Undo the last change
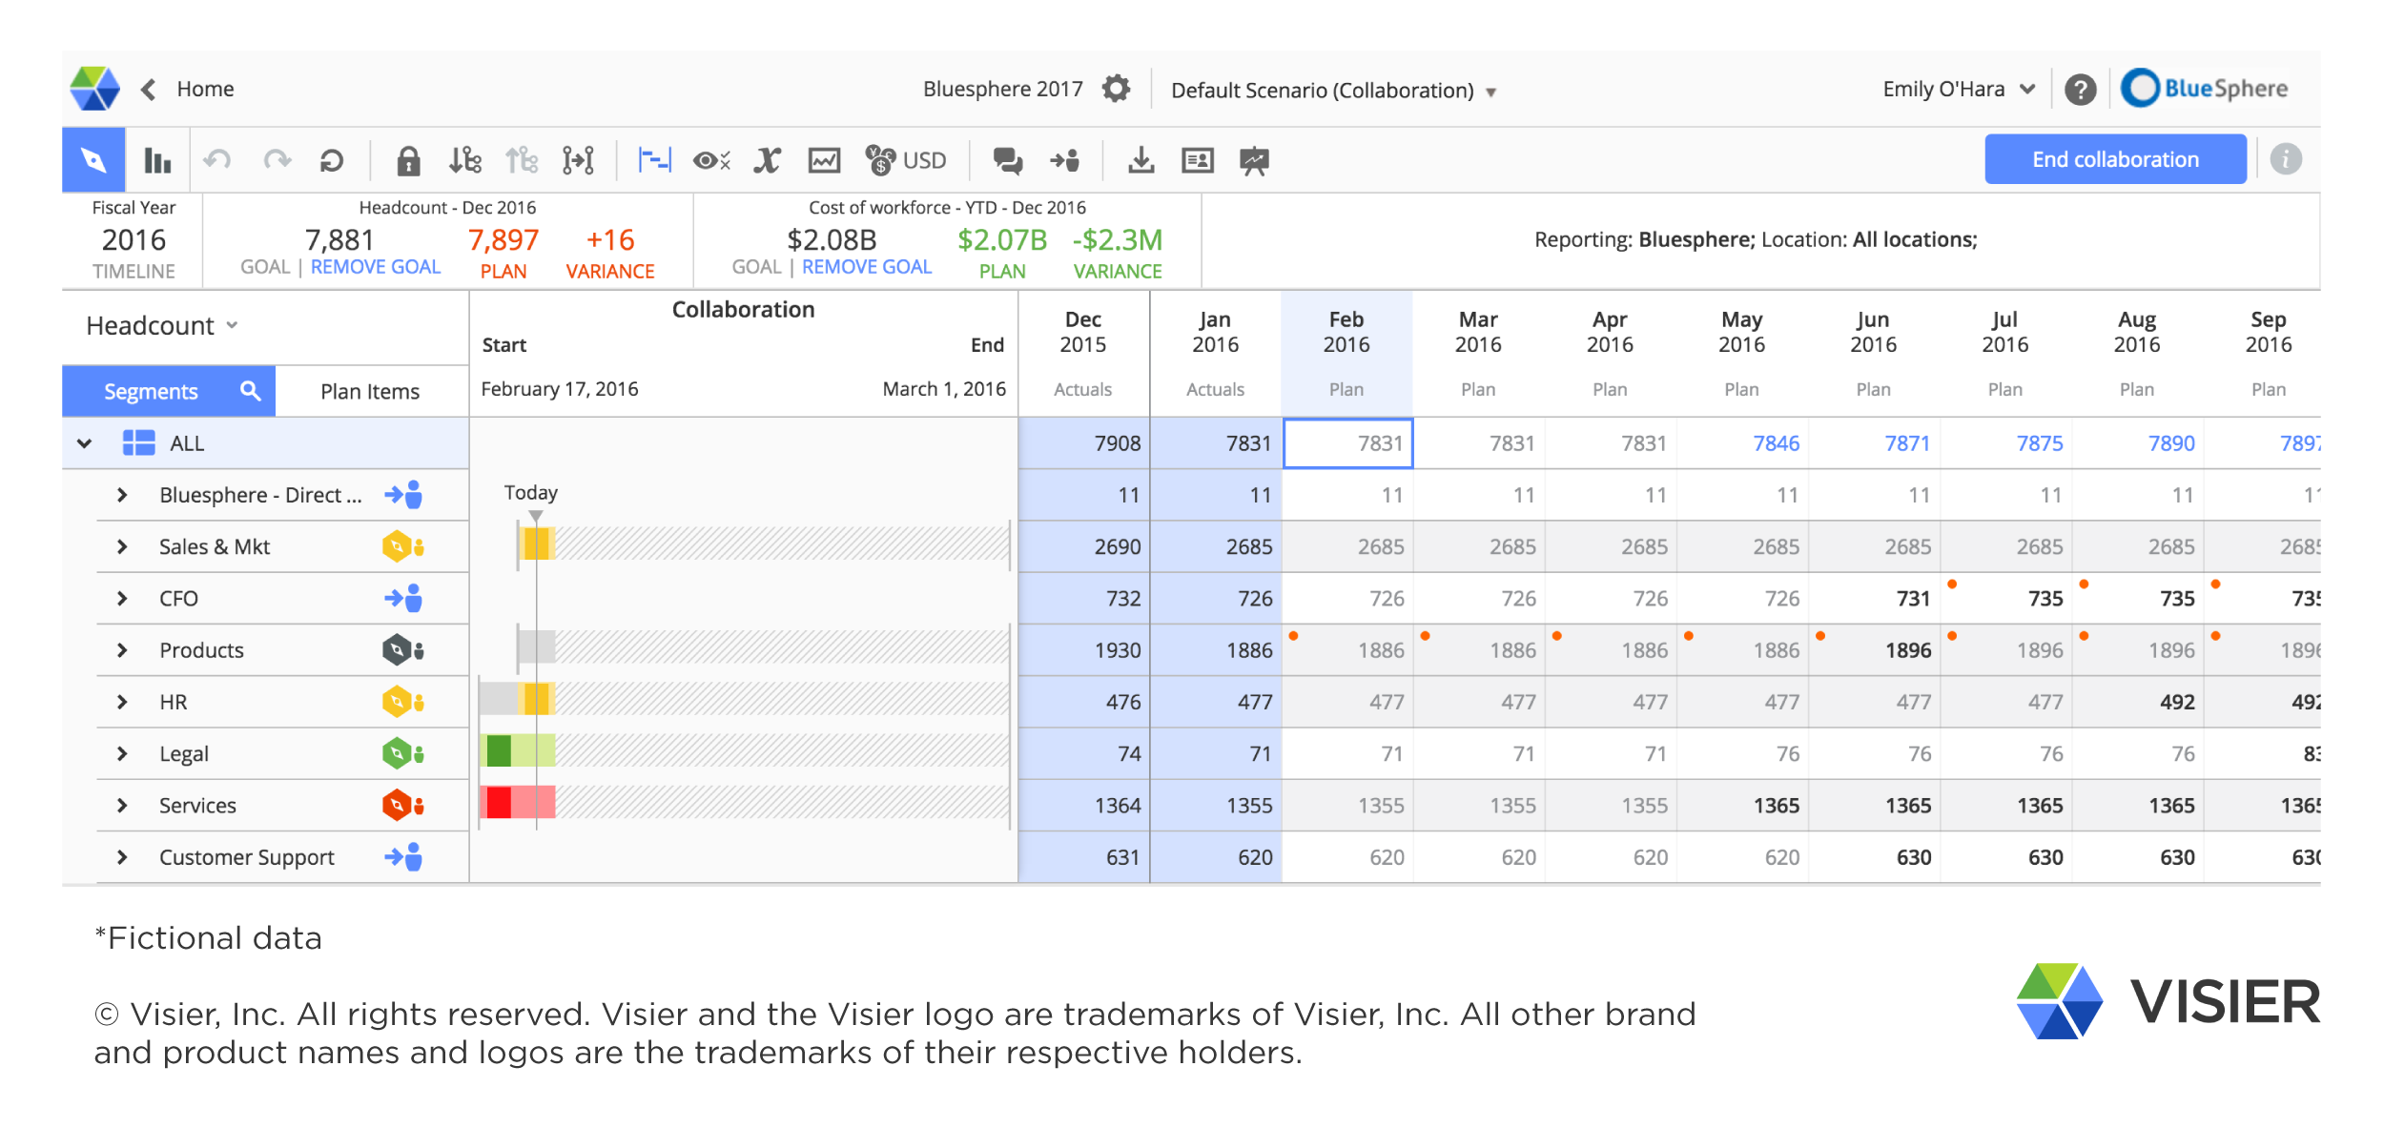 click(217, 160)
